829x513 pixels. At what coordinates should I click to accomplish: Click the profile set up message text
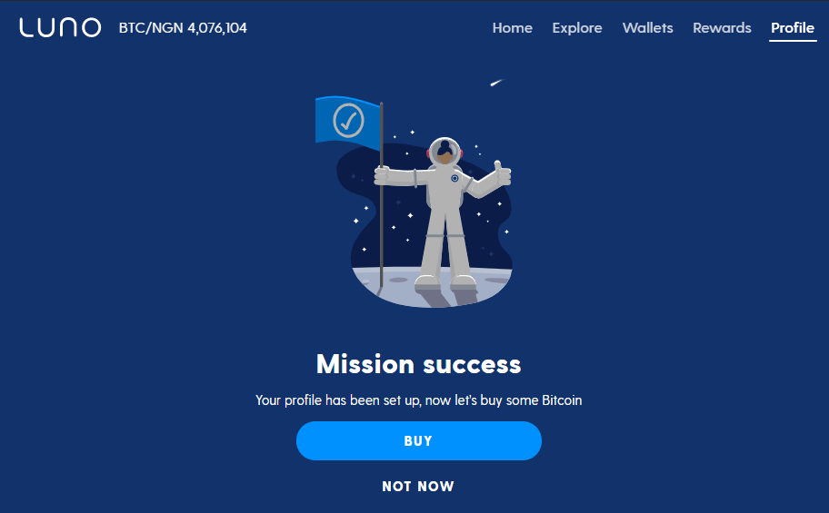tap(419, 400)
